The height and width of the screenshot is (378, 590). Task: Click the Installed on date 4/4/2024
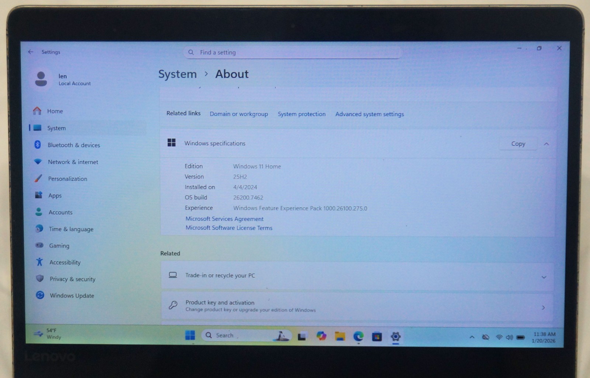pos(245,187)
